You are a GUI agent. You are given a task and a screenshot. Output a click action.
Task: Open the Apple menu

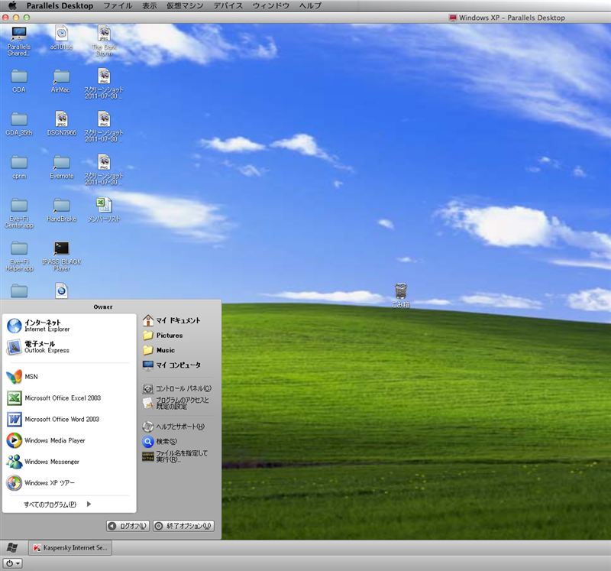point(12,5)
